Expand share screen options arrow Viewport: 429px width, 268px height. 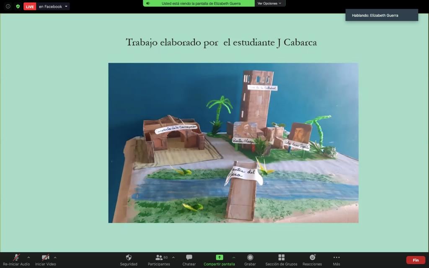[234, 258]
